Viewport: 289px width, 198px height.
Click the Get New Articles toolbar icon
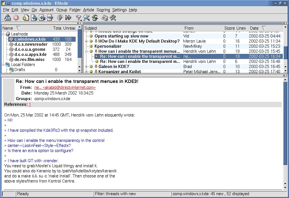[8, 18]
